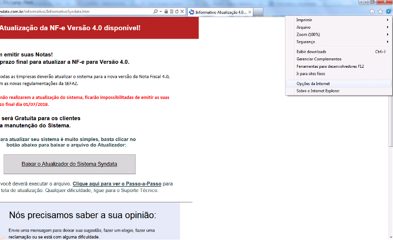This screenshot has height=240, width=393.
Task: Click the Stop loading X icon
Action: pos(182,11)
